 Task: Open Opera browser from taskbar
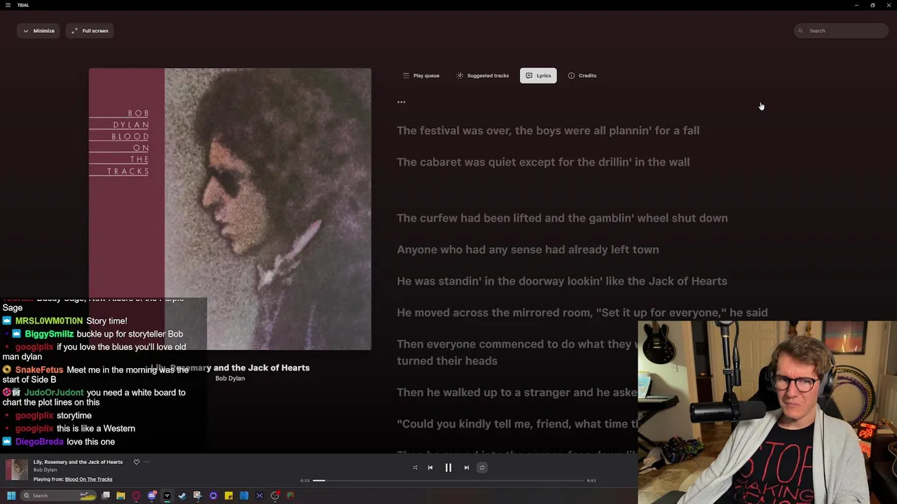[x=136, y=496]
